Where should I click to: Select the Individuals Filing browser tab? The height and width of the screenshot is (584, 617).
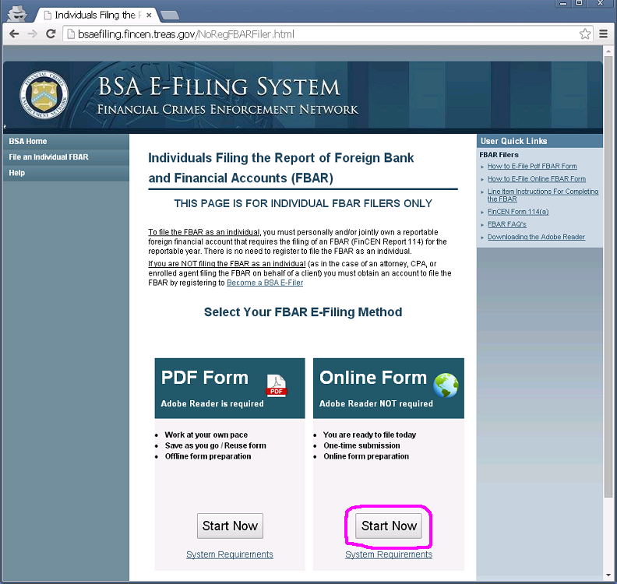coord(97,16)
